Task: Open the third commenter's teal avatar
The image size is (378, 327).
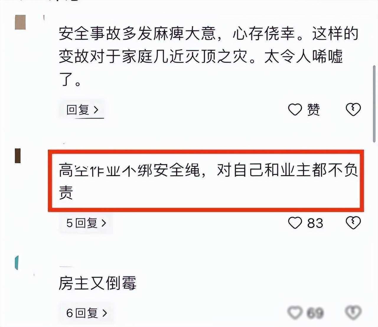Action: tap(17, 263)
